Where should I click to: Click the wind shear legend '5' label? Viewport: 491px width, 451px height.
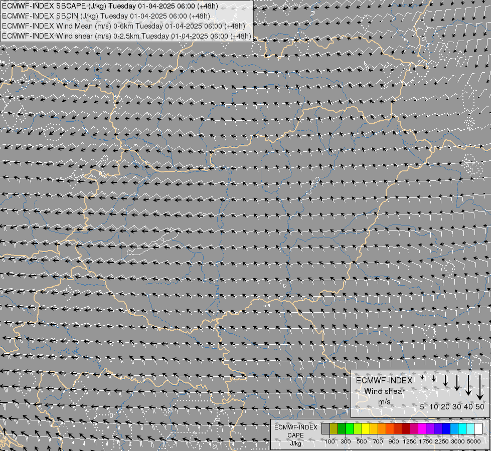(x=422, y=406)
